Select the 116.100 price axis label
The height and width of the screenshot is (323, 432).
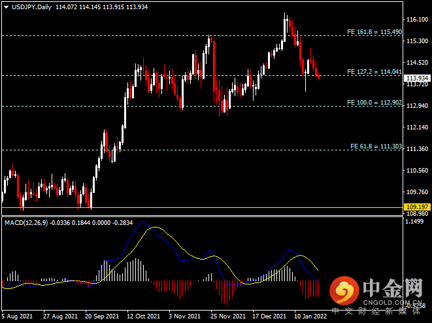[x=417, y=20]
